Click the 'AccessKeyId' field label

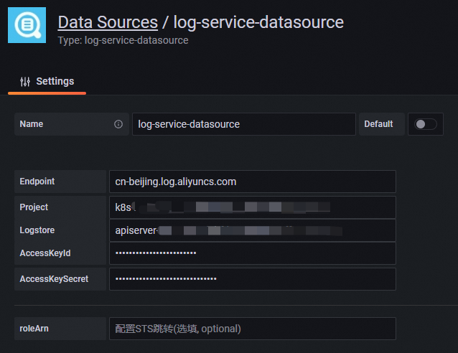tap(45, 253)
